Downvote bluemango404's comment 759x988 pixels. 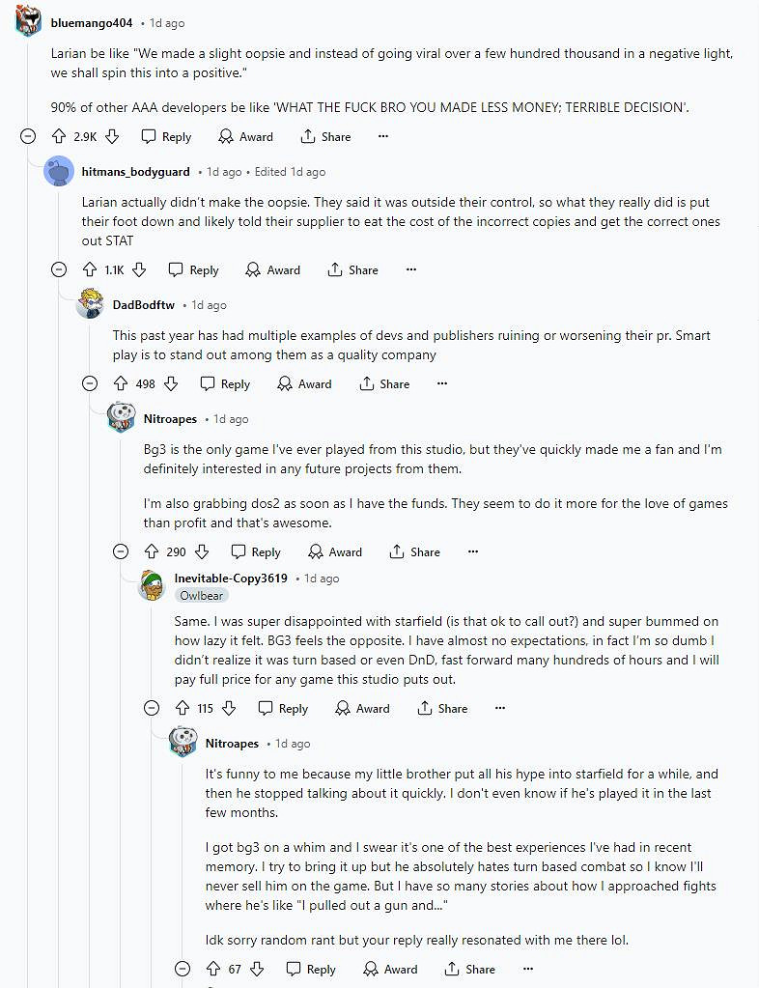tap(112, 136)
